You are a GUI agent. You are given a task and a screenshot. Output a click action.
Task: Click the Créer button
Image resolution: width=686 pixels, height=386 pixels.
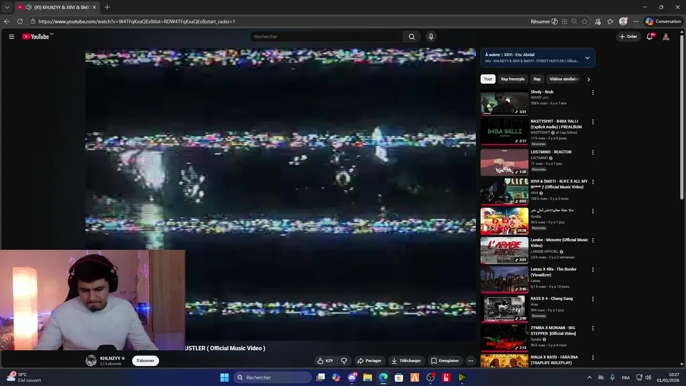(x=628, y=36)
